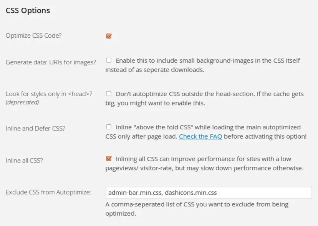Click the Don't autoptimize CSS outside head-section text
This screenshot has height=226, width=318.
point(204,98)
